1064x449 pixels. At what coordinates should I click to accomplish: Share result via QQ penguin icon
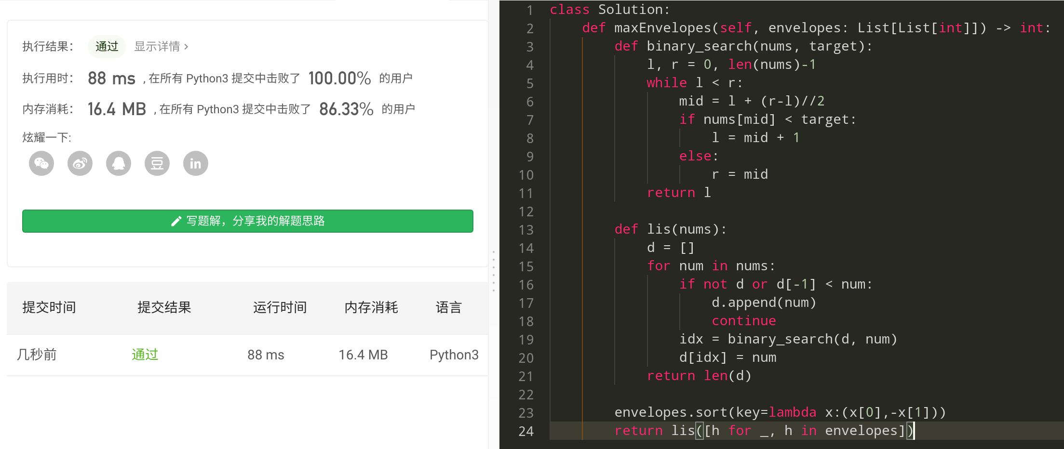coord(119,163)
